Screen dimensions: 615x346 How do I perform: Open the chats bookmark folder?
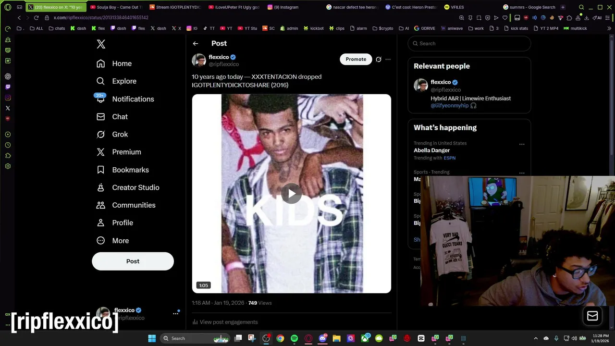coord(57,28)
